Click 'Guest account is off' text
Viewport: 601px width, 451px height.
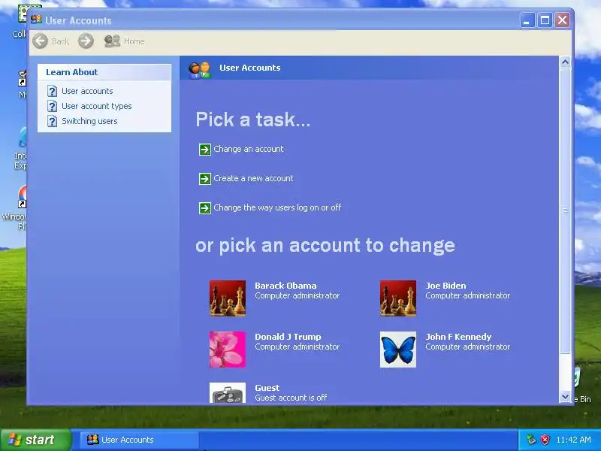point(291,398)
